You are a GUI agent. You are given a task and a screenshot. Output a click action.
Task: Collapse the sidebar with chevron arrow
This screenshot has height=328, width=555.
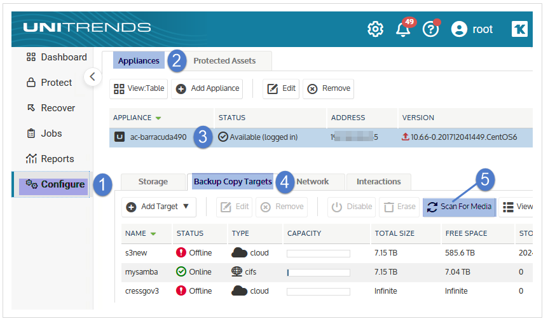point(93,76)
